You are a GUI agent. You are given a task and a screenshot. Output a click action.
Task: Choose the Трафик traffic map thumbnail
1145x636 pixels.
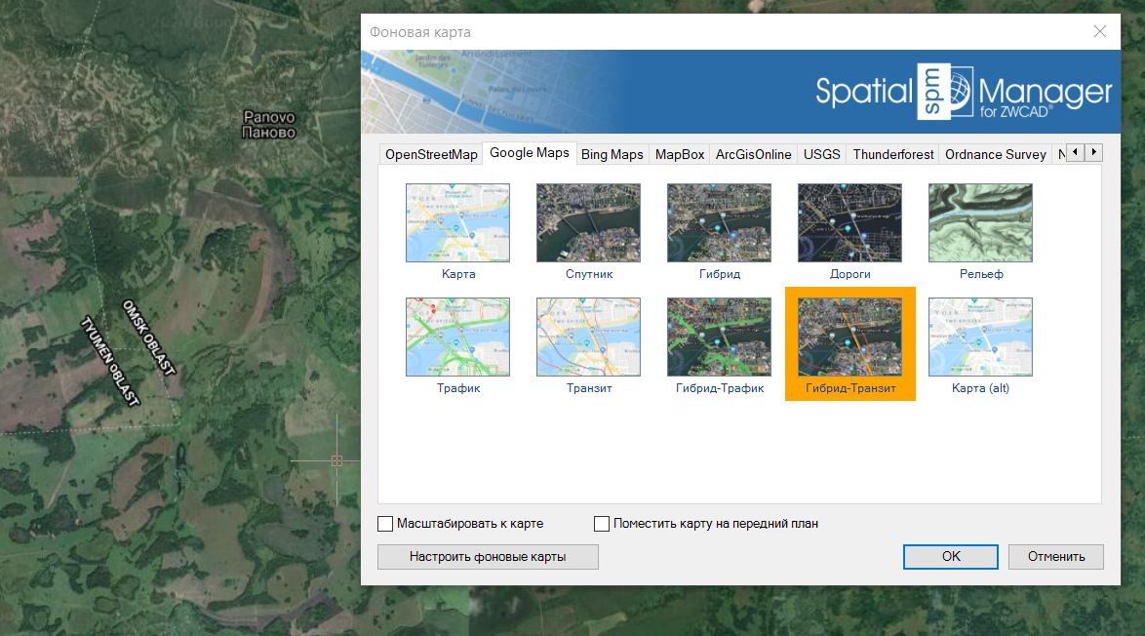(457, 337)
